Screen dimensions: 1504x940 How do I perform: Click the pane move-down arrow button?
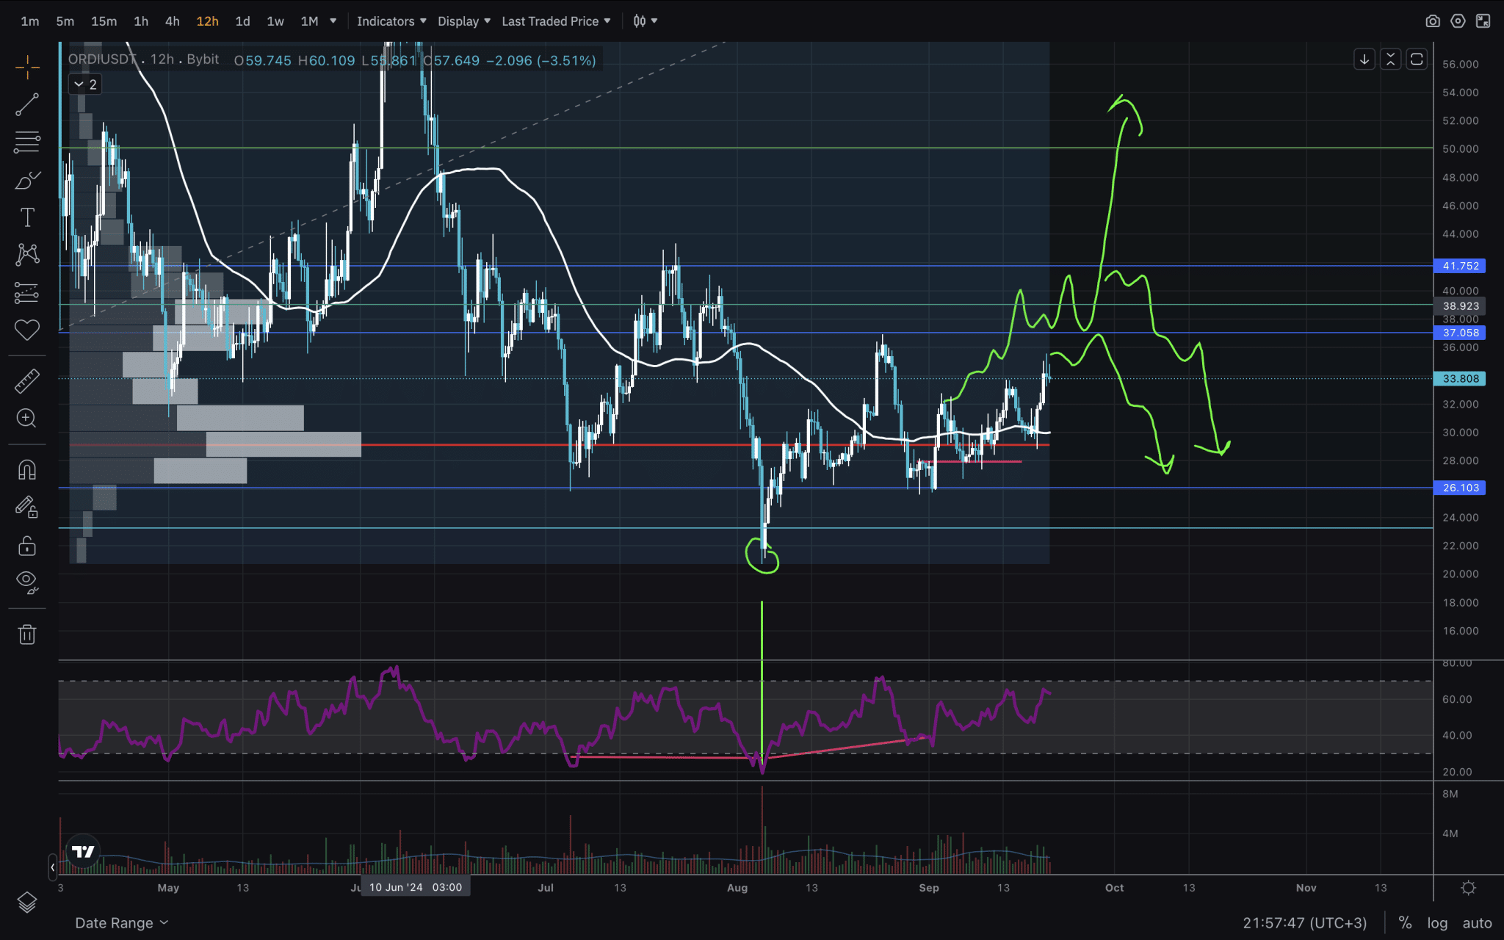point(1364,59)
